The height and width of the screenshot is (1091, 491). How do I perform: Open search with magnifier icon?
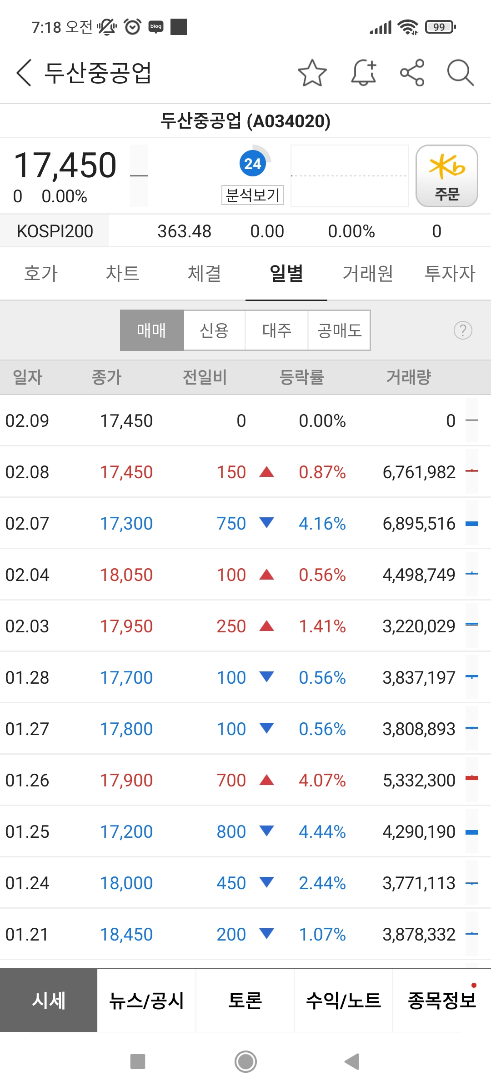point(461,73)
